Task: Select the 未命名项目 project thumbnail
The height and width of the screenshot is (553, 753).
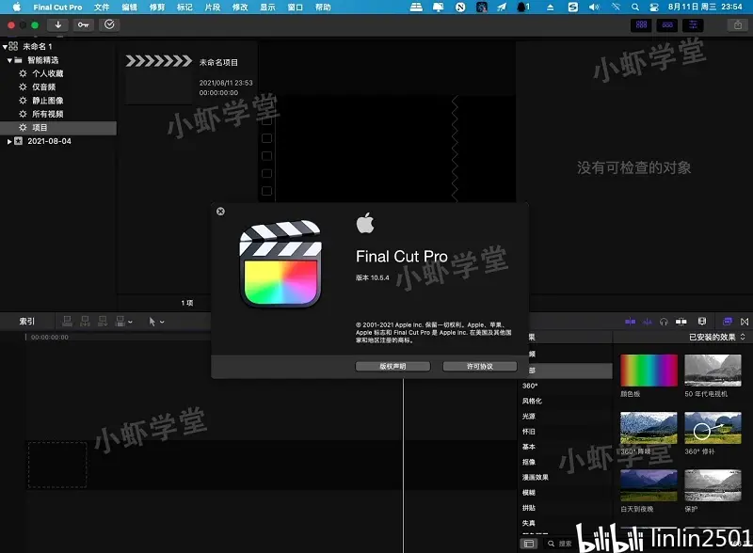Action: pos(158,79)
